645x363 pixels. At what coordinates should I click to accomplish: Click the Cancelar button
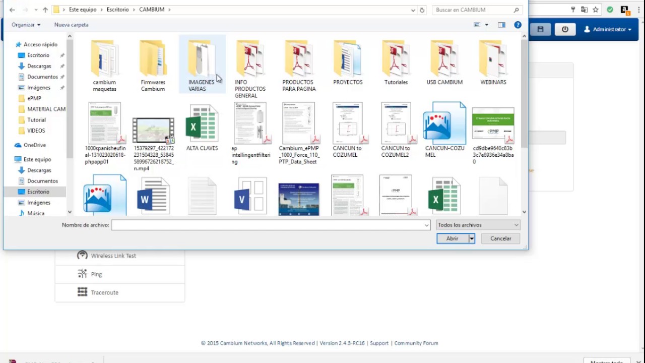[501, 238]
